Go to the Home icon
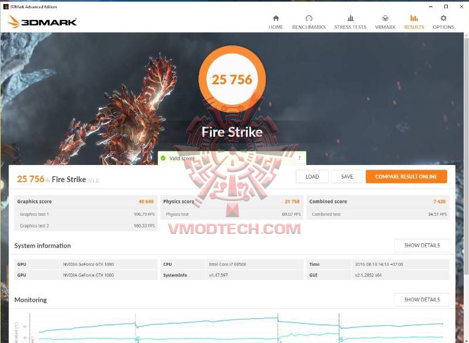Image resolution: width=469 pixels, height=343 pixels. 276,18
